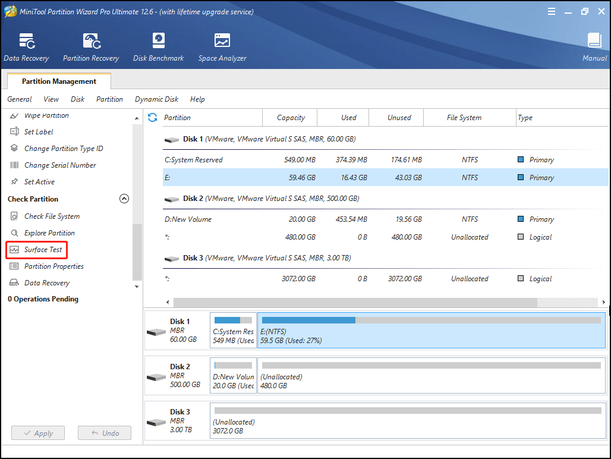The image size is (611, 459).
Task: Click the 480.0 GB unallocated block on Disk 2
Action: click(x=432, y=376)
